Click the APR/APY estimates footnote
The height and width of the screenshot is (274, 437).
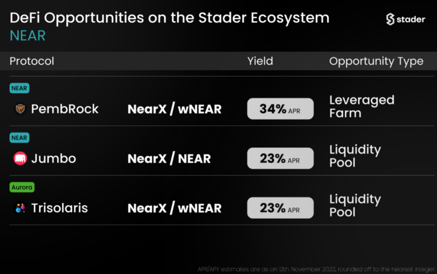pos(316,269)
